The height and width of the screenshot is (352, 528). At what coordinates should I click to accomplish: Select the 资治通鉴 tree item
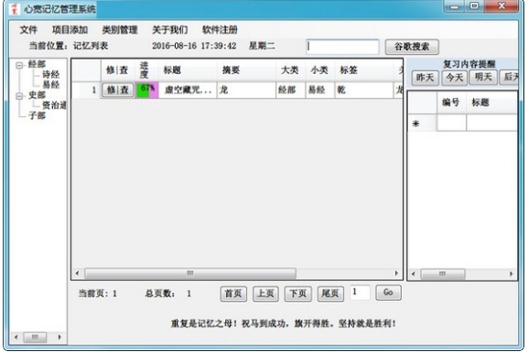click(x=54, y=105)
